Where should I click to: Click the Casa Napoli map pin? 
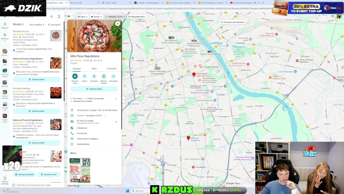click(x=193, y=167)
